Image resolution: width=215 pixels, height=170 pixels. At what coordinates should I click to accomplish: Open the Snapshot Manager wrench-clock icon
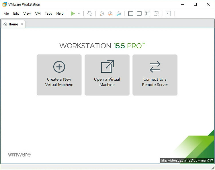click(119, 13)
